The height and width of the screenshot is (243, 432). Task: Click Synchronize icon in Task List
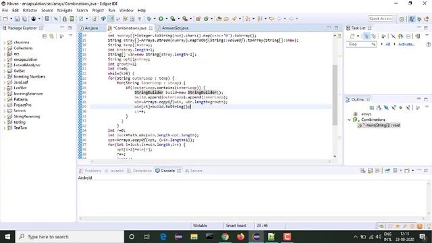coord(418,36)
